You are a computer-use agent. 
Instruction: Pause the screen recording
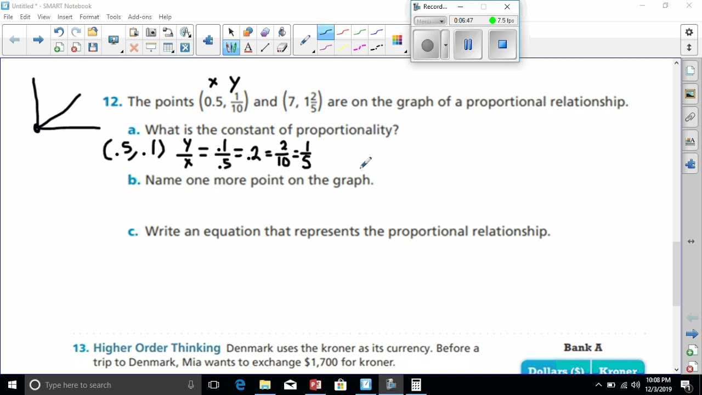coord(468,45)
